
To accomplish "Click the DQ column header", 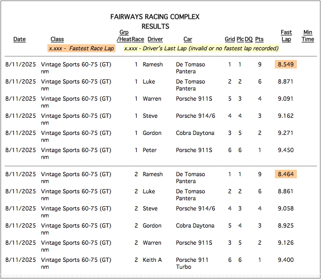I will tap(249, 39).
